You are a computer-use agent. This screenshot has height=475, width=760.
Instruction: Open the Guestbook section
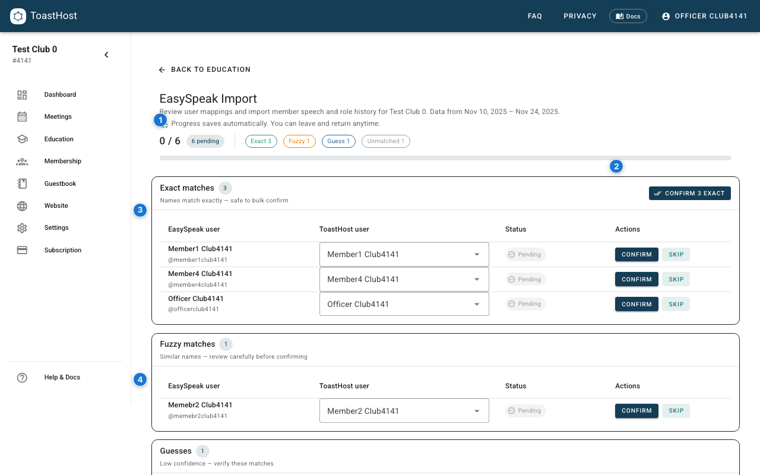(22, 183)
